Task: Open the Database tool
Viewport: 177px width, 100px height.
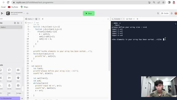Action: pos(18,86)
